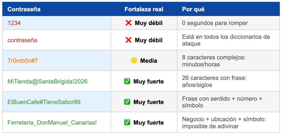283x135 pixels.
Task: Click the Contraseña column header
Action: (x=24, y=9)
